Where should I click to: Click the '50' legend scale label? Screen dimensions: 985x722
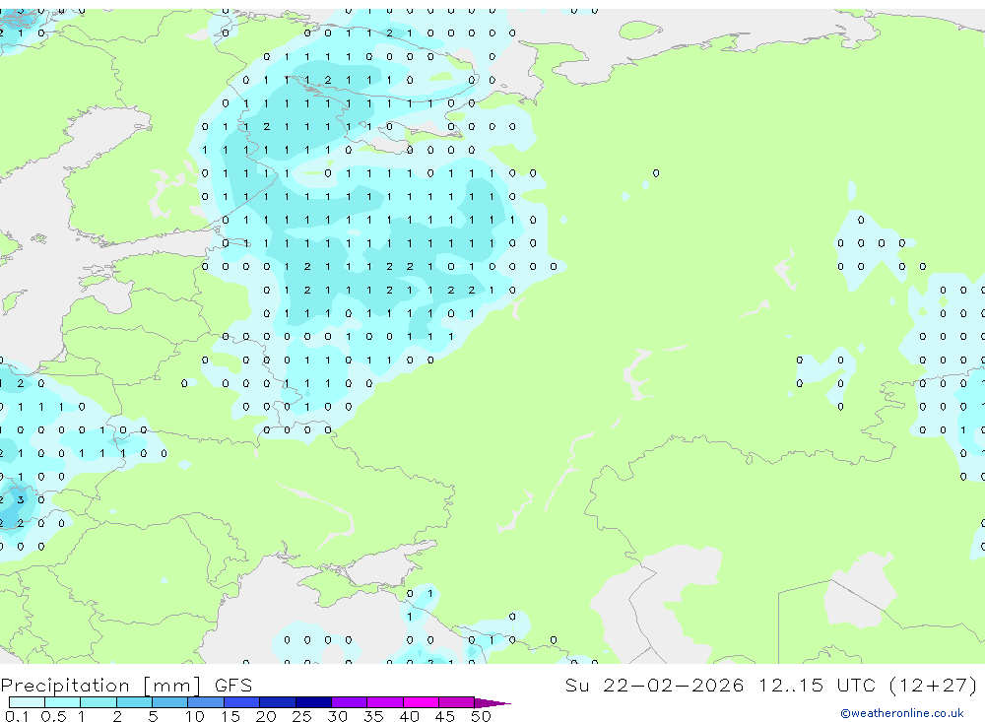pyautogui.click(x=481, y=716)
